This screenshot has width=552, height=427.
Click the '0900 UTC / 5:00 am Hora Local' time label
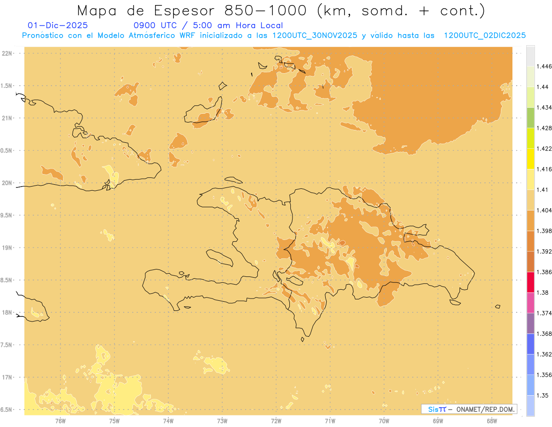click(x=208, y=26)
